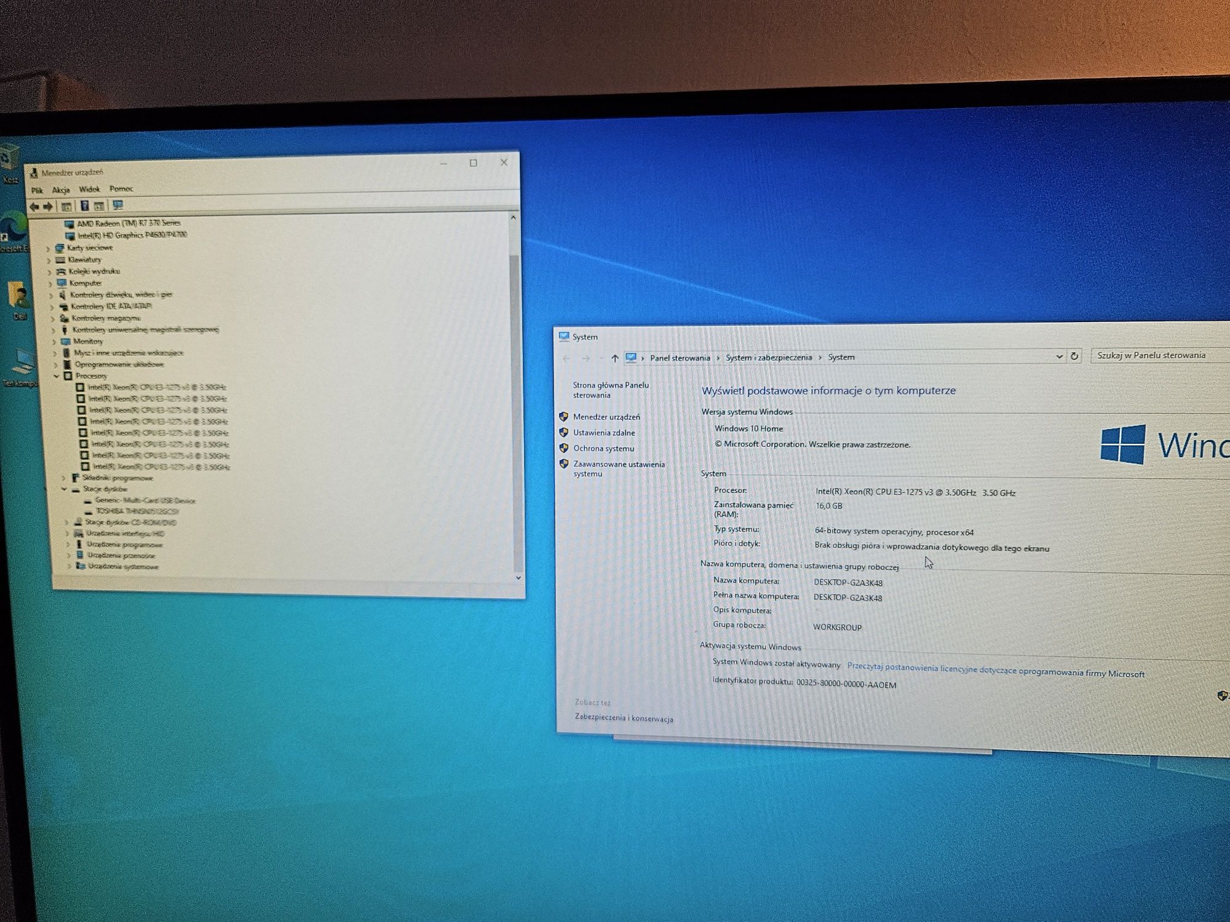The height and width of the screenshot is (922, 1230).
Task: Expand the Monitory node
Action: point(54,342)
